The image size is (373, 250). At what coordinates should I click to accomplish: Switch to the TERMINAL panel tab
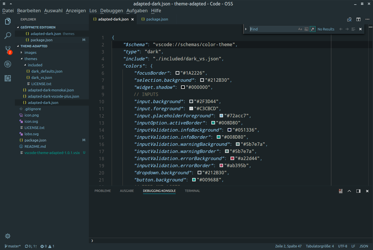[192, 191]
